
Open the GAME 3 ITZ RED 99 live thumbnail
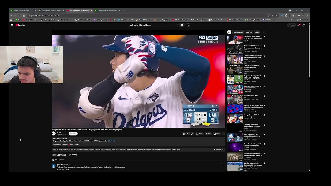(235, 89)
